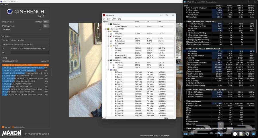
Task: Click the HWiNFO network remote sensors icon
Action: (220, 134)
